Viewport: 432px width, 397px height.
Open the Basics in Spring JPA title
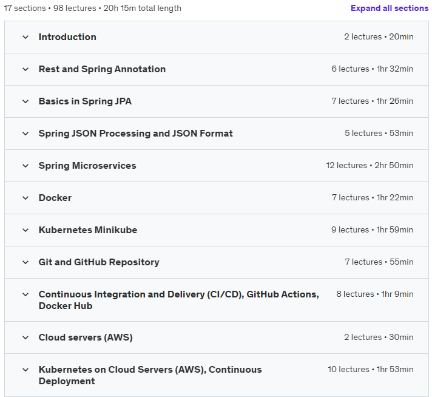(85, 101)
